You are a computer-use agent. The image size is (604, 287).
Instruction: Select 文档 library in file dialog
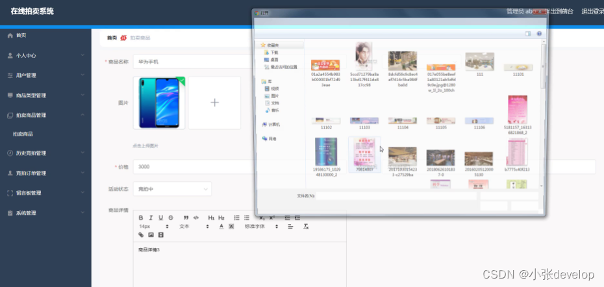tap(272, 103)
